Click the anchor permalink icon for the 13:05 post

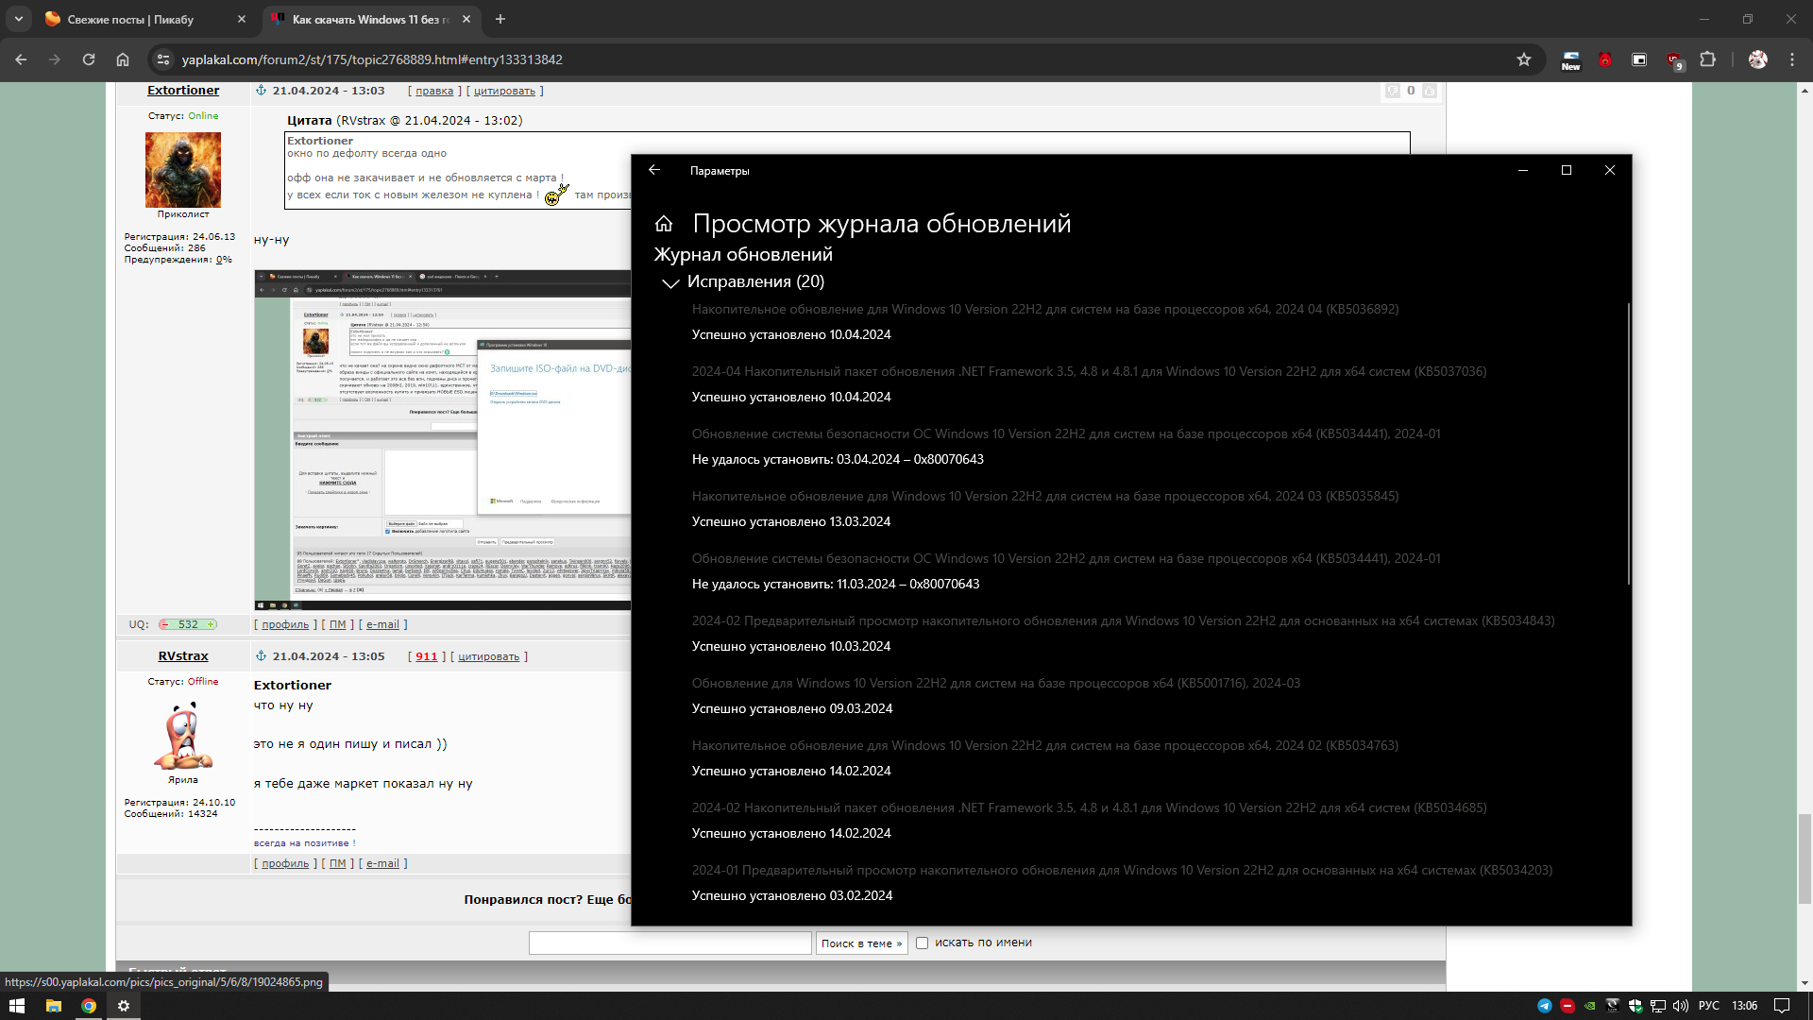click(x=262, y=656)
